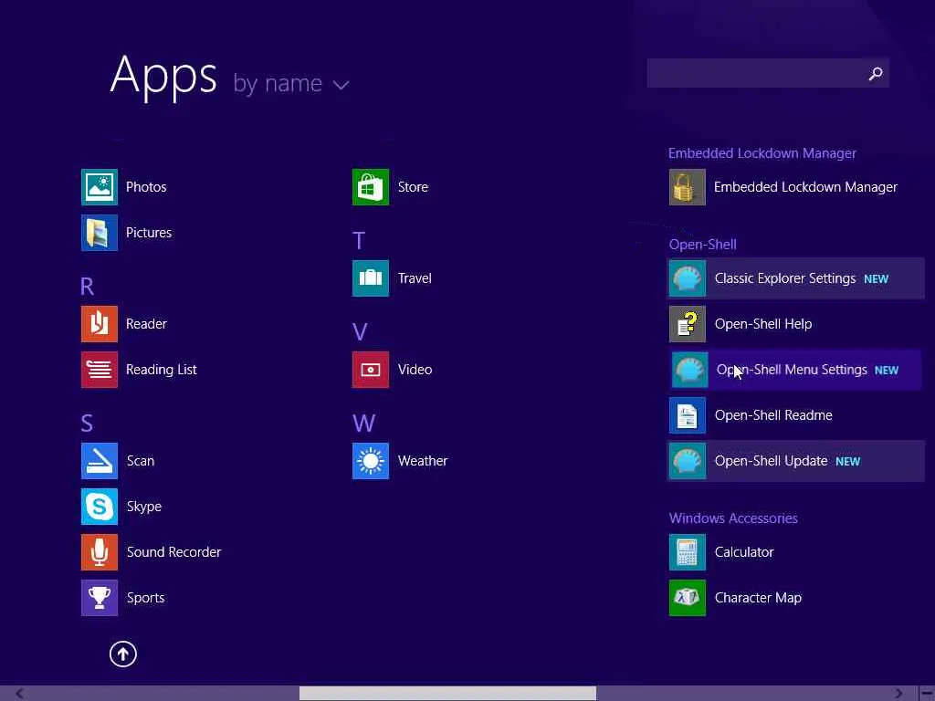This screenshot has width=935, height=701.
Task: Open the Sports trophy icon
Action: click(x=99, y=598)
